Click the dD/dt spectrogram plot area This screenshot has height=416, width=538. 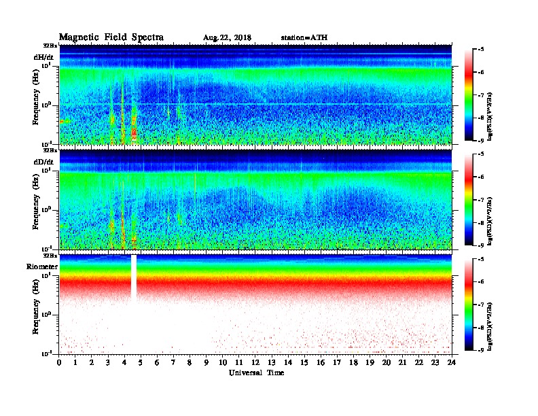point(255,199)
